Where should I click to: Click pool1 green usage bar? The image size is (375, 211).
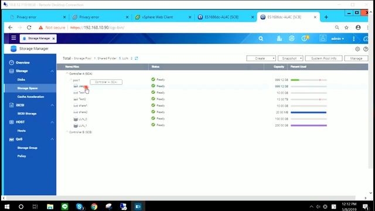pyautogui.click(x=295, y=80)
